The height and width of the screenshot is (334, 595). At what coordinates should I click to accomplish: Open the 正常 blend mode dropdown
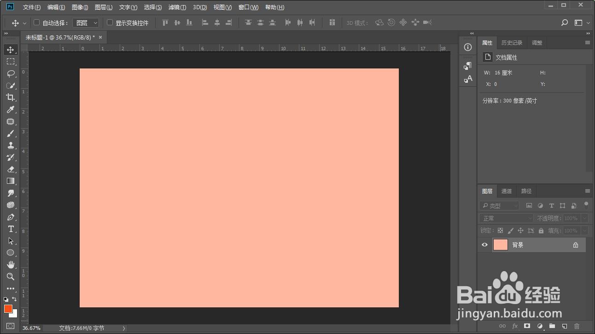tap(506, 218)
